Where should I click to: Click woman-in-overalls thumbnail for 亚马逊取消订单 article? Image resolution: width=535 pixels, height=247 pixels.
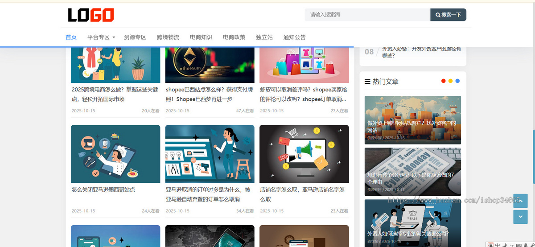click(210, 154)
